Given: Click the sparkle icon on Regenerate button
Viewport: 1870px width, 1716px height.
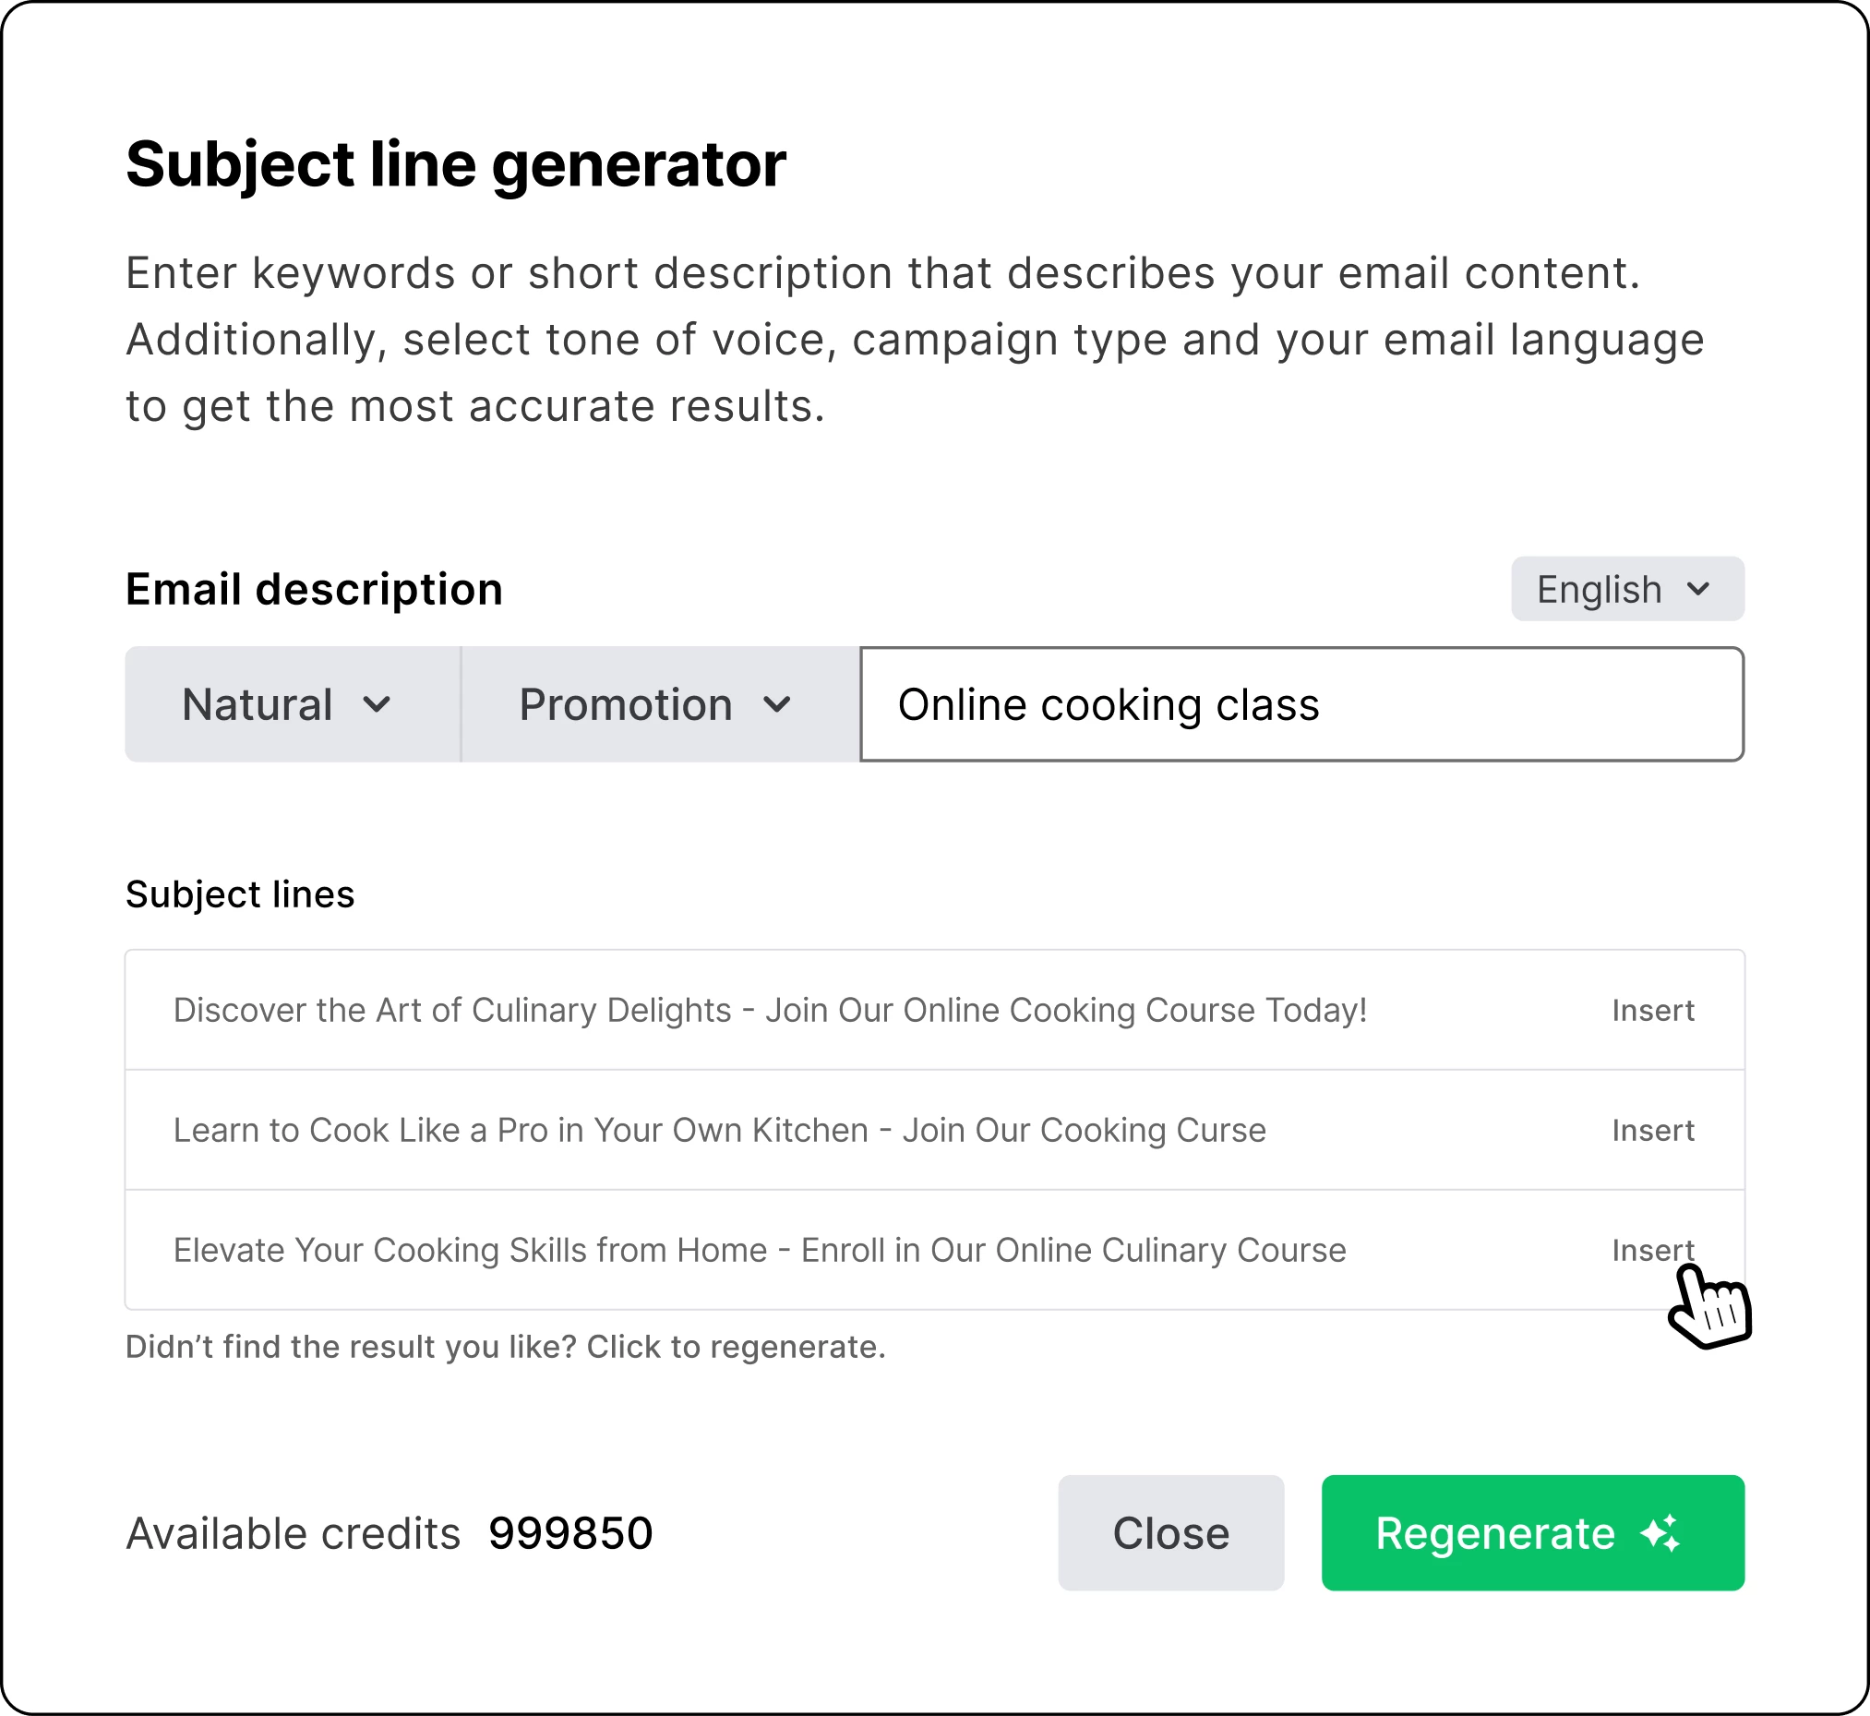Looking at the screenshot, I should pos(1660,1533).
